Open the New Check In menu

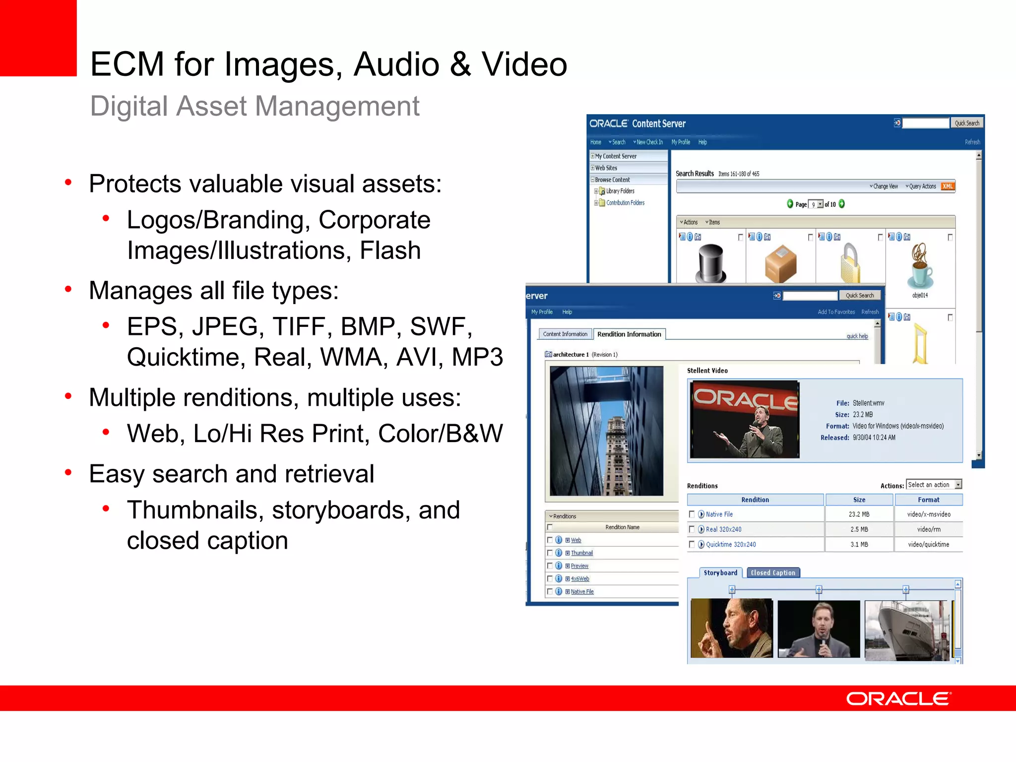648,142
